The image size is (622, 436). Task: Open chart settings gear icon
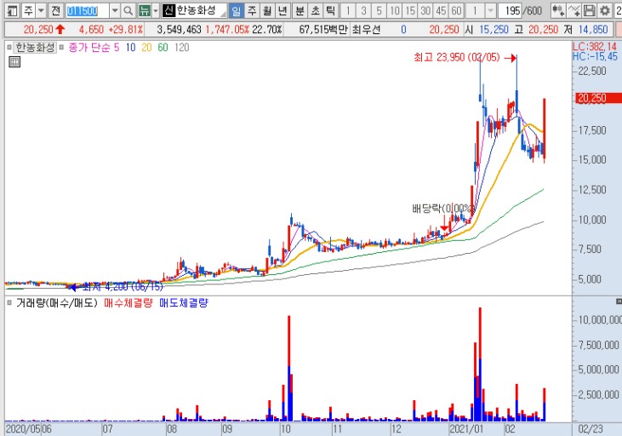click(604, 10)
